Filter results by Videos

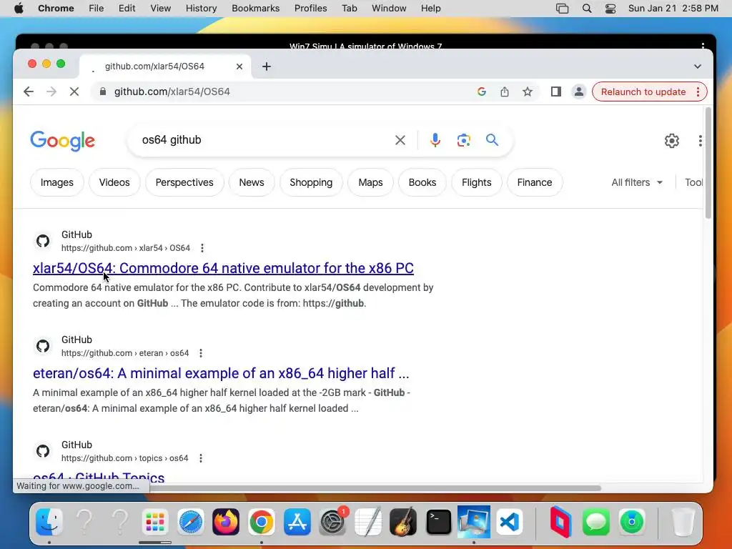click(x=114, y=182)
